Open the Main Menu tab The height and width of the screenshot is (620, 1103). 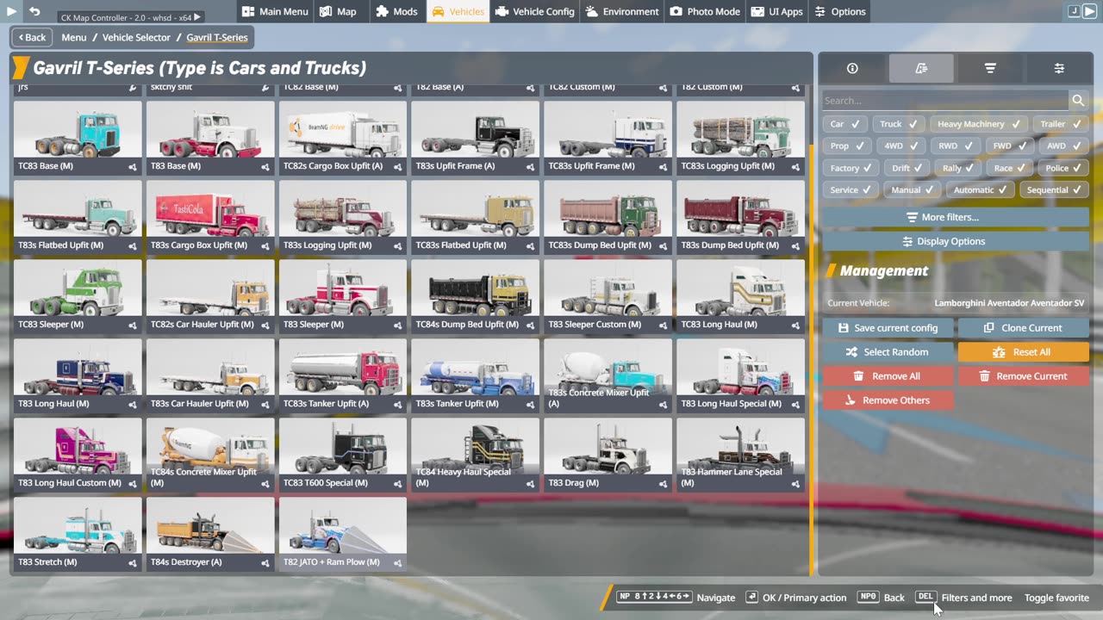click(274, 11)
